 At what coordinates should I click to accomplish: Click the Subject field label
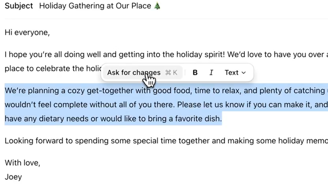(19, 6)
